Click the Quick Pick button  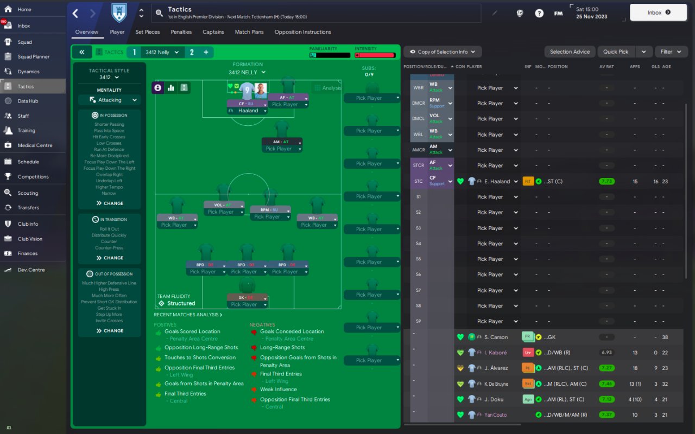coord(616,52)
